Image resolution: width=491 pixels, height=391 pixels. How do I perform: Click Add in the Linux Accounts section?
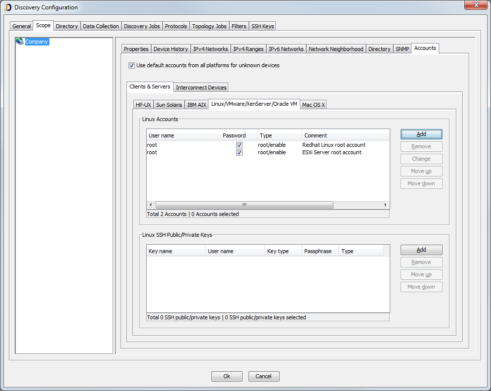click(421, 134)
